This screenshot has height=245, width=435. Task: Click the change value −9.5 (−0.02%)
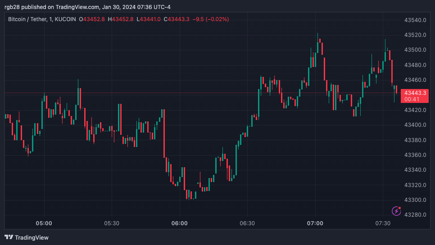(x=211, y=19)
